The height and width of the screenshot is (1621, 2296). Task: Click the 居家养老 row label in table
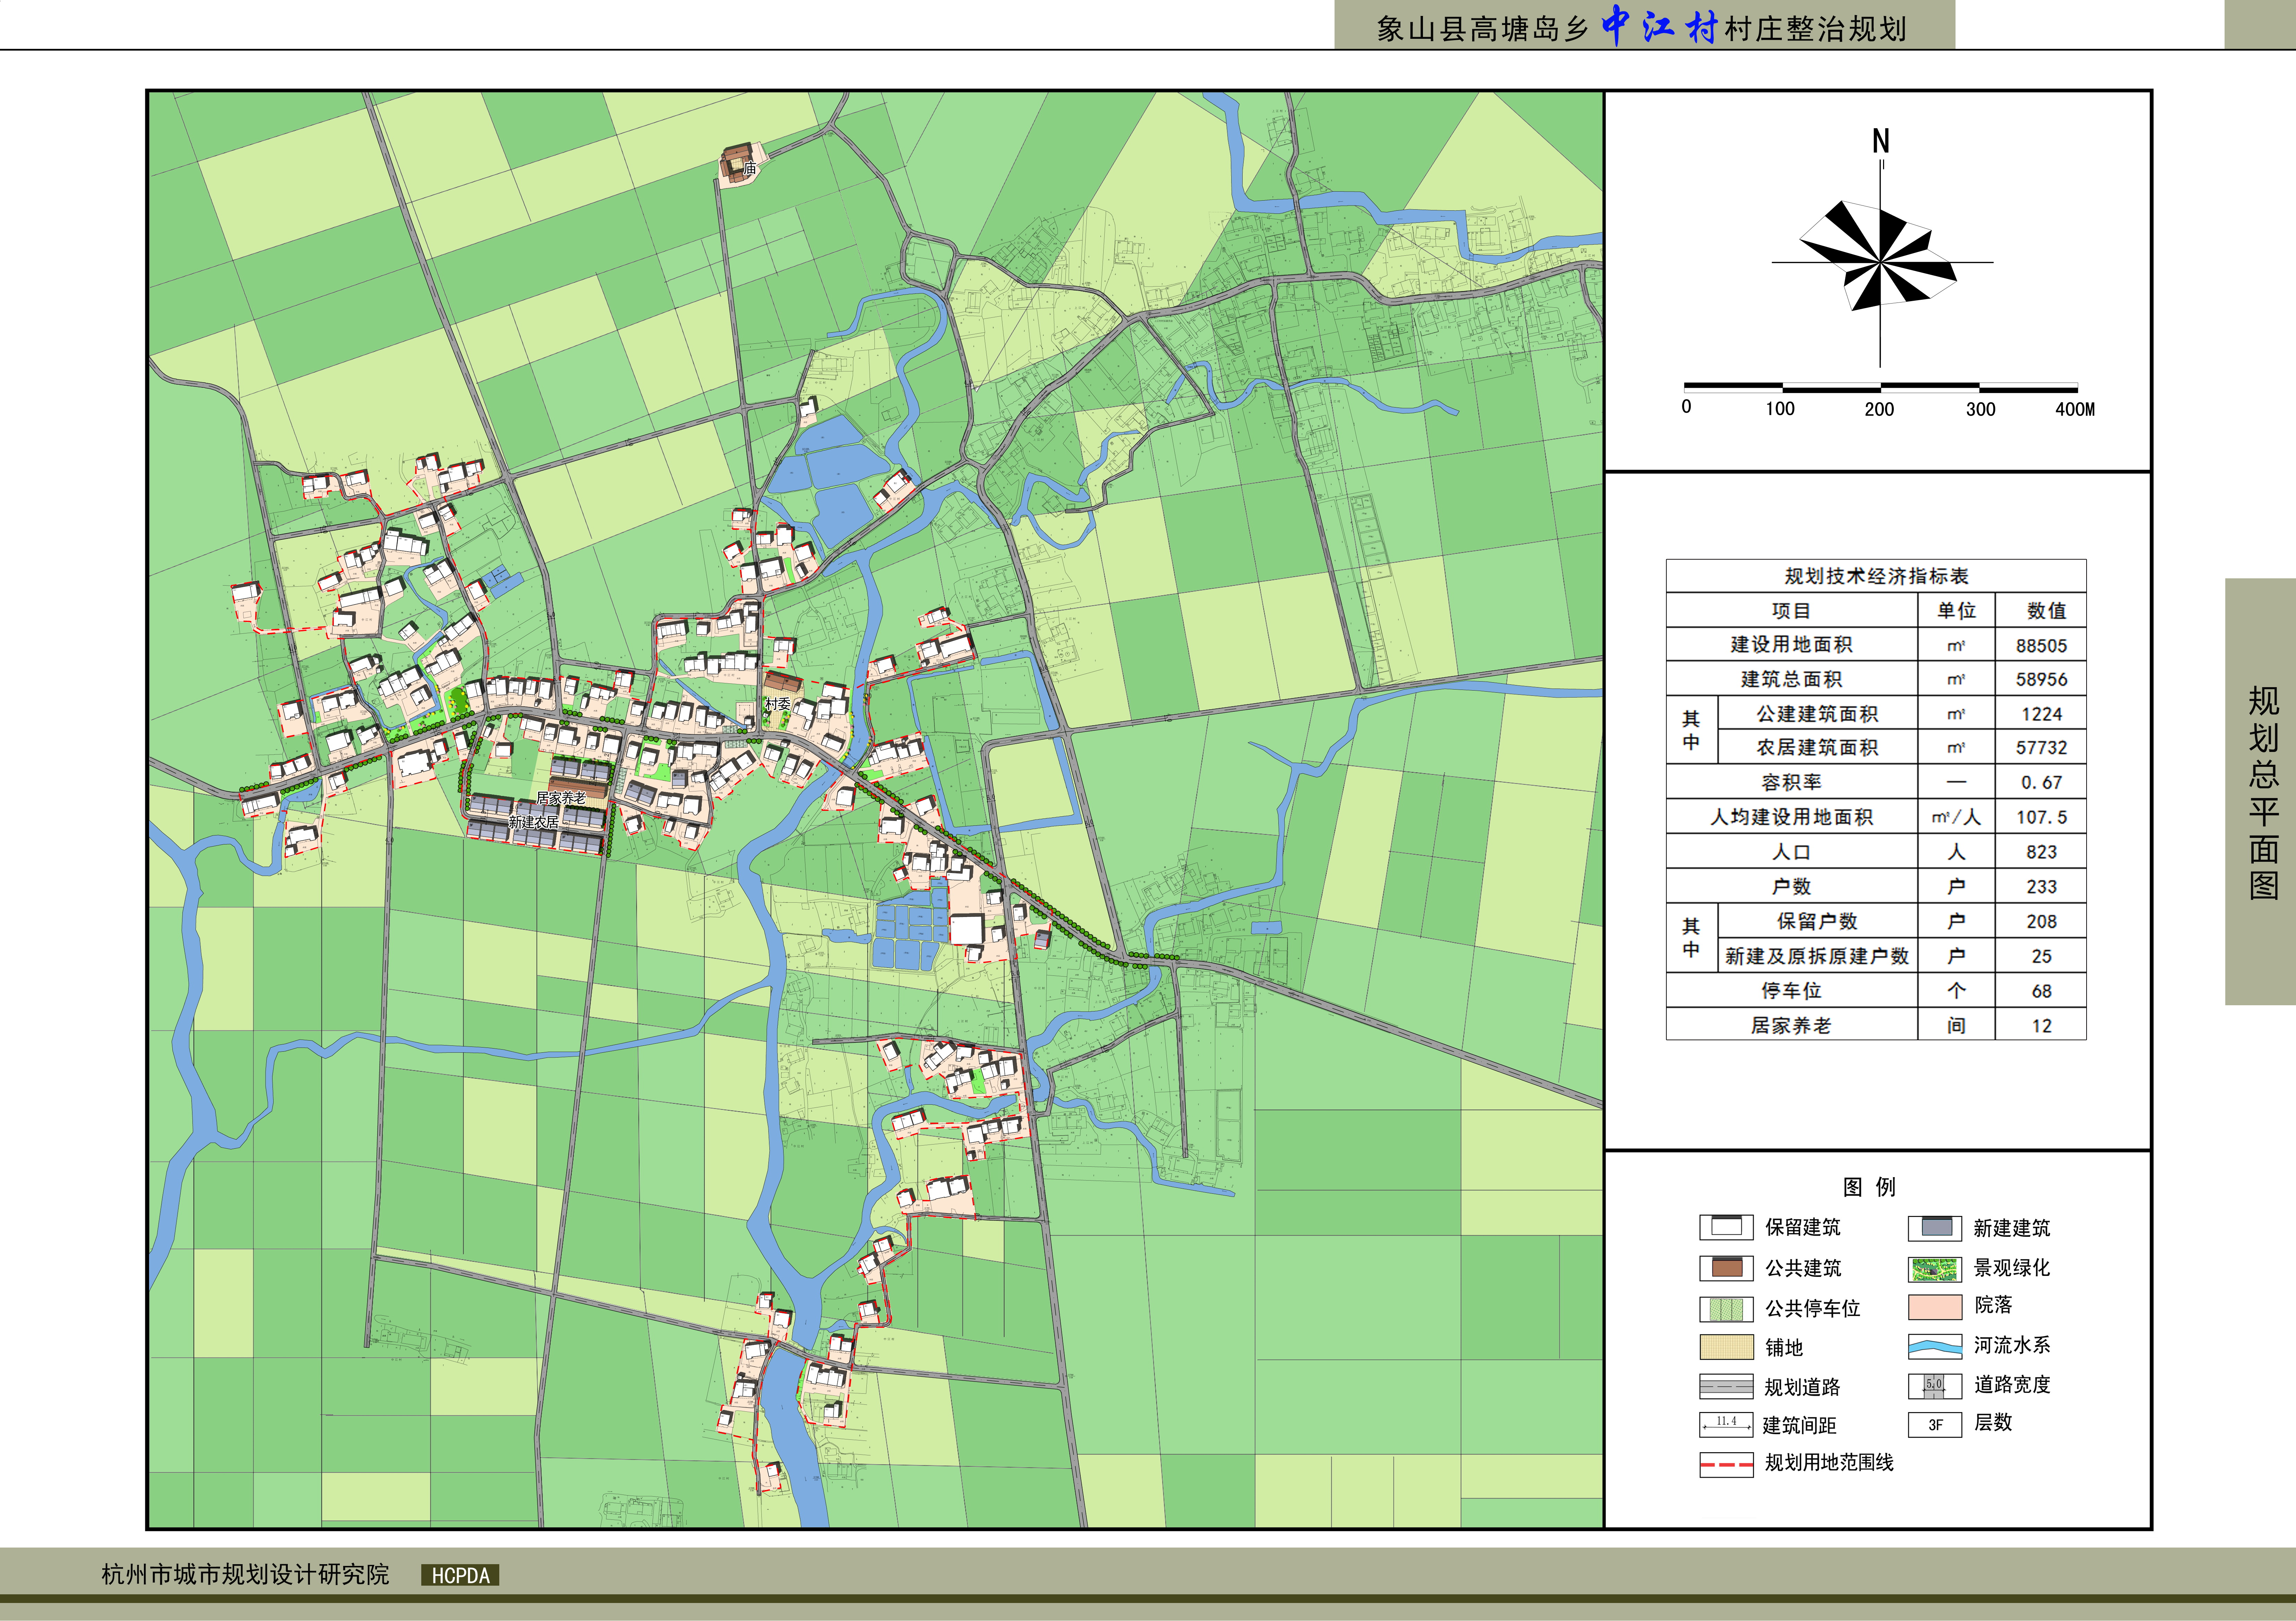(x=1791, y=1025)
